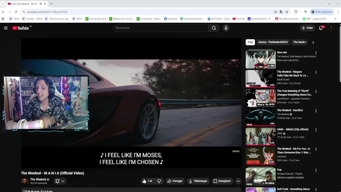Click the page vertical scrollbar

[340, 53]
